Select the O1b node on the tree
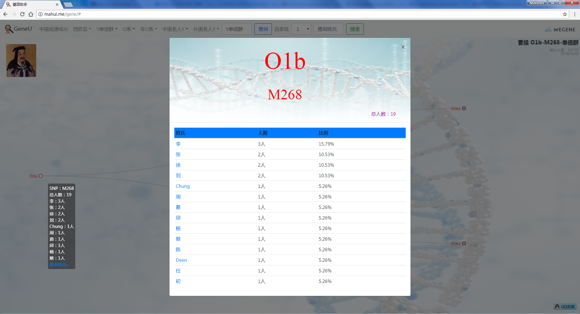This screenshot has width=580, height=314. tap(40, 176)
